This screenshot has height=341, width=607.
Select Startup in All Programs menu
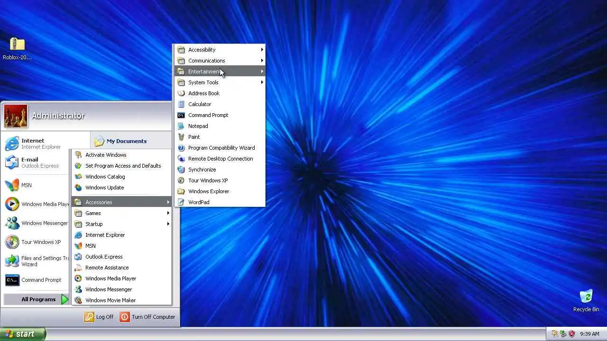pyautogui.click(x=121, y=224)
